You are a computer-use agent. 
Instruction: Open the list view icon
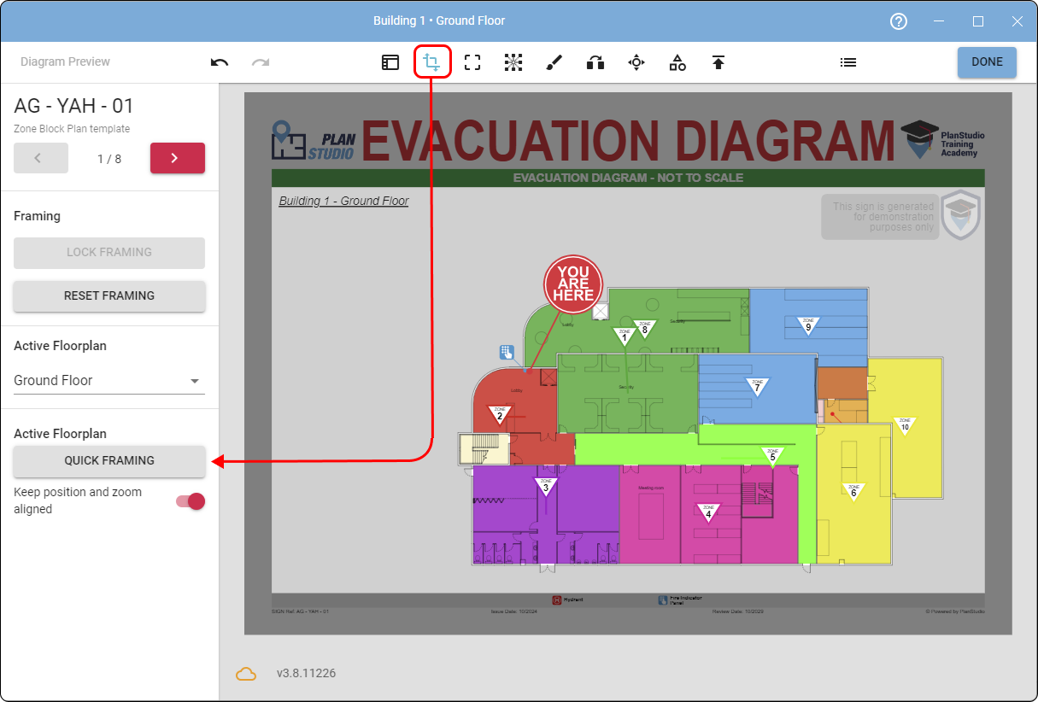pyautogui.click(x=848, y=62)
